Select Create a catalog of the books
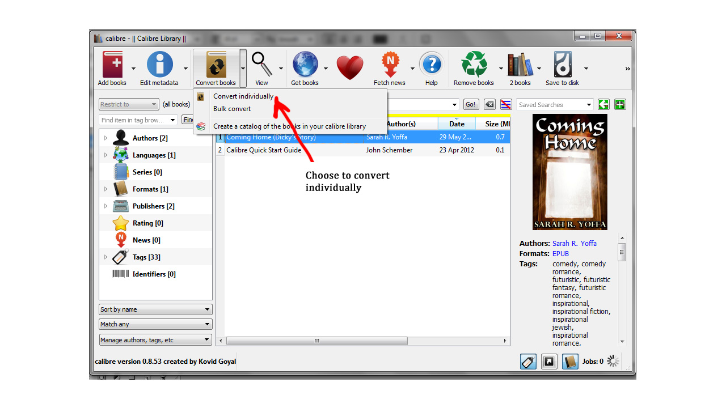726x408 pixels. [x=289, y=126]
